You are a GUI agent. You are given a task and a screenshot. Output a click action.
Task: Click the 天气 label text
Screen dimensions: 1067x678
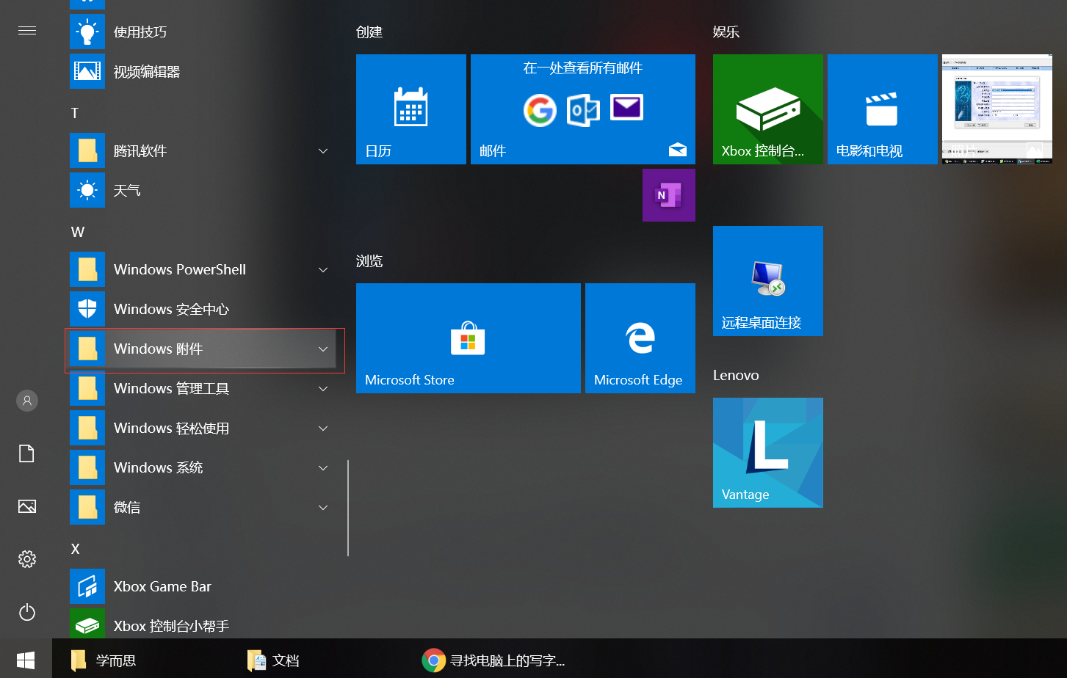127,191
